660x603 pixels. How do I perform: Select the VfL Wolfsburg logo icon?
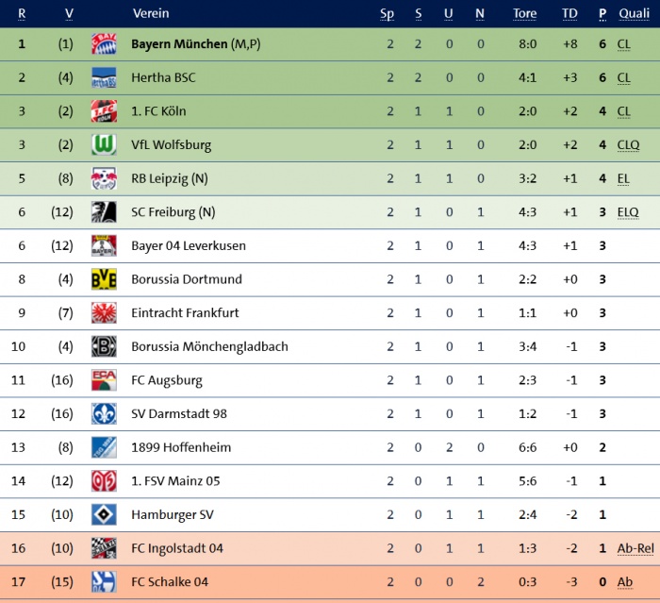click(103, 145)
